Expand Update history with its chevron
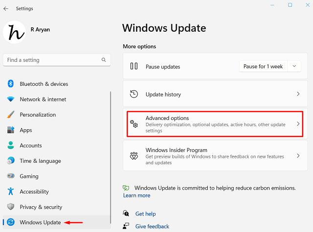Viewport: 313px width, 232px height. coord(298,94)
